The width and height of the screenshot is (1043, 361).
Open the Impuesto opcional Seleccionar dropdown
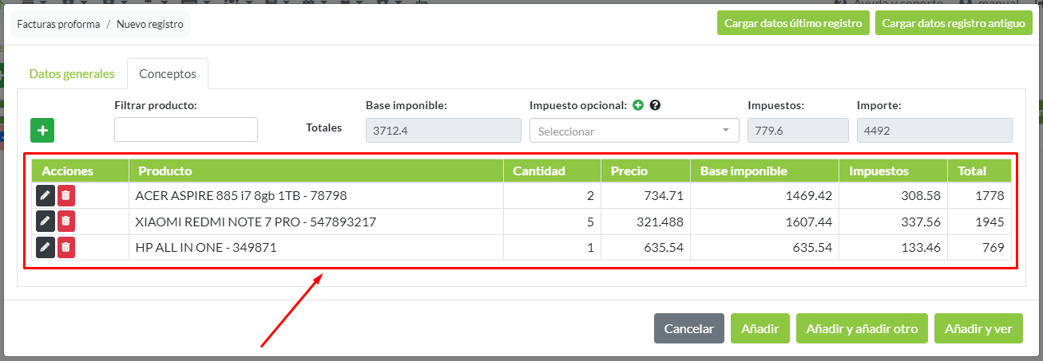click(633, 131)
